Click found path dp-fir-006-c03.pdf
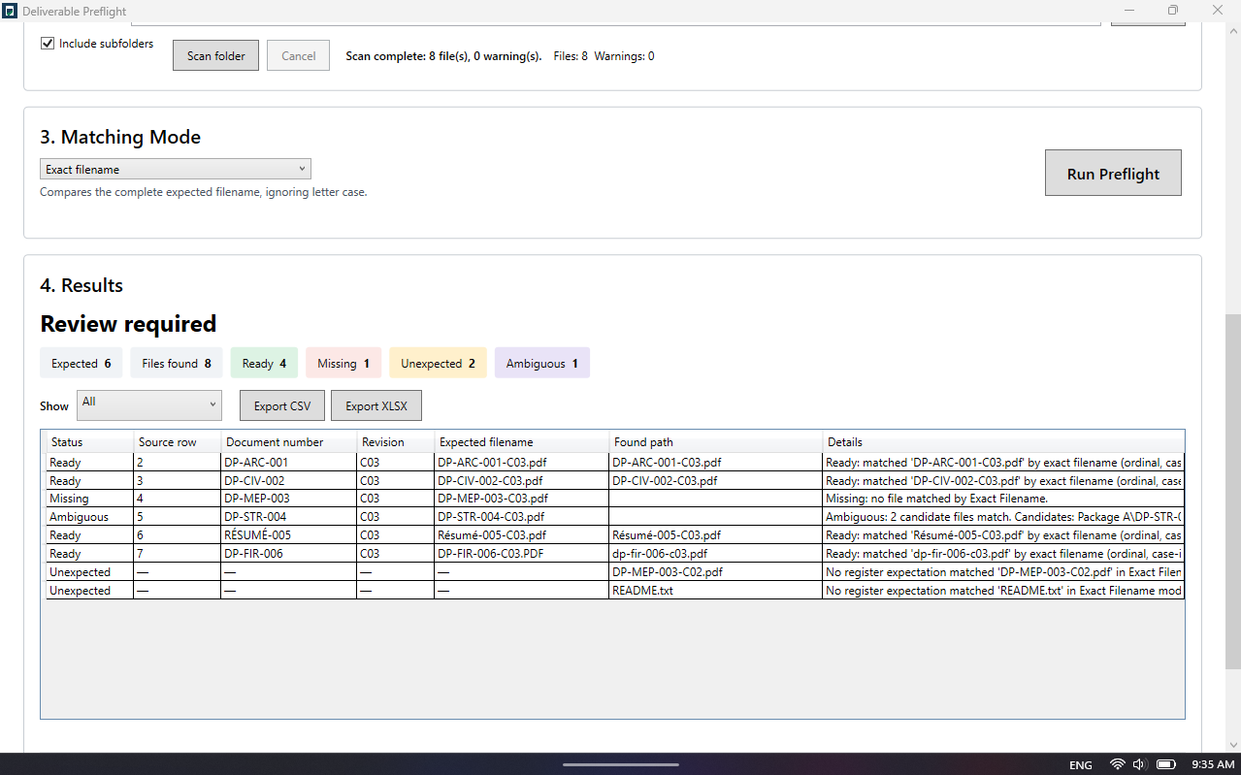 tap(715, 554)
